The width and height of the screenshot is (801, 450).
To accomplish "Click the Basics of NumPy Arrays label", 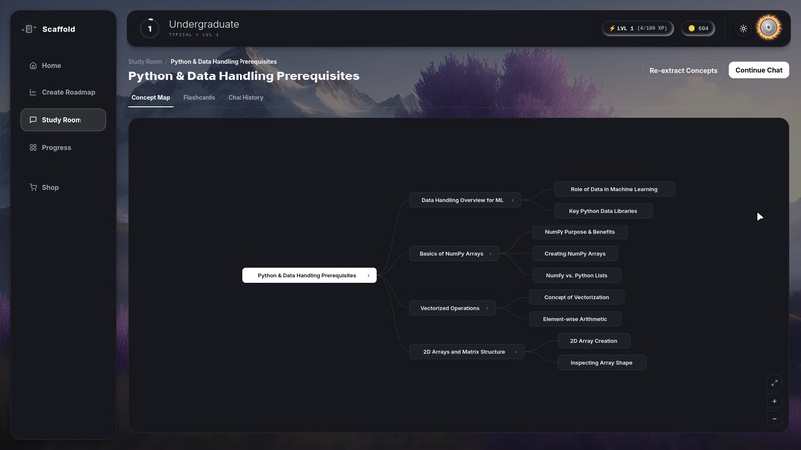I will (451, 254).
